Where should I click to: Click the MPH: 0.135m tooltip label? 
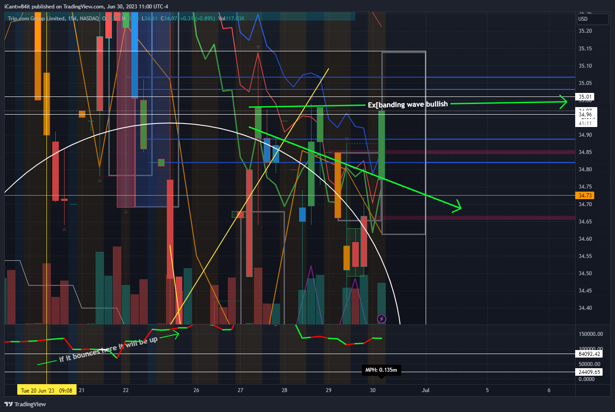point(381,370)
